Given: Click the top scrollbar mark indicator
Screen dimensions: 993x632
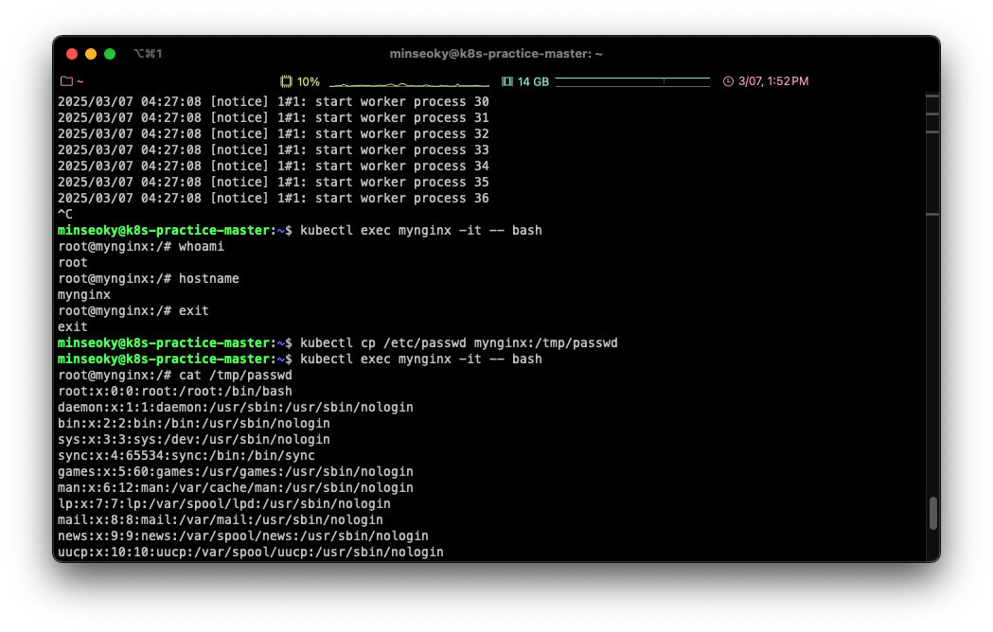Looking at the screenshot, I should [932, 97].
